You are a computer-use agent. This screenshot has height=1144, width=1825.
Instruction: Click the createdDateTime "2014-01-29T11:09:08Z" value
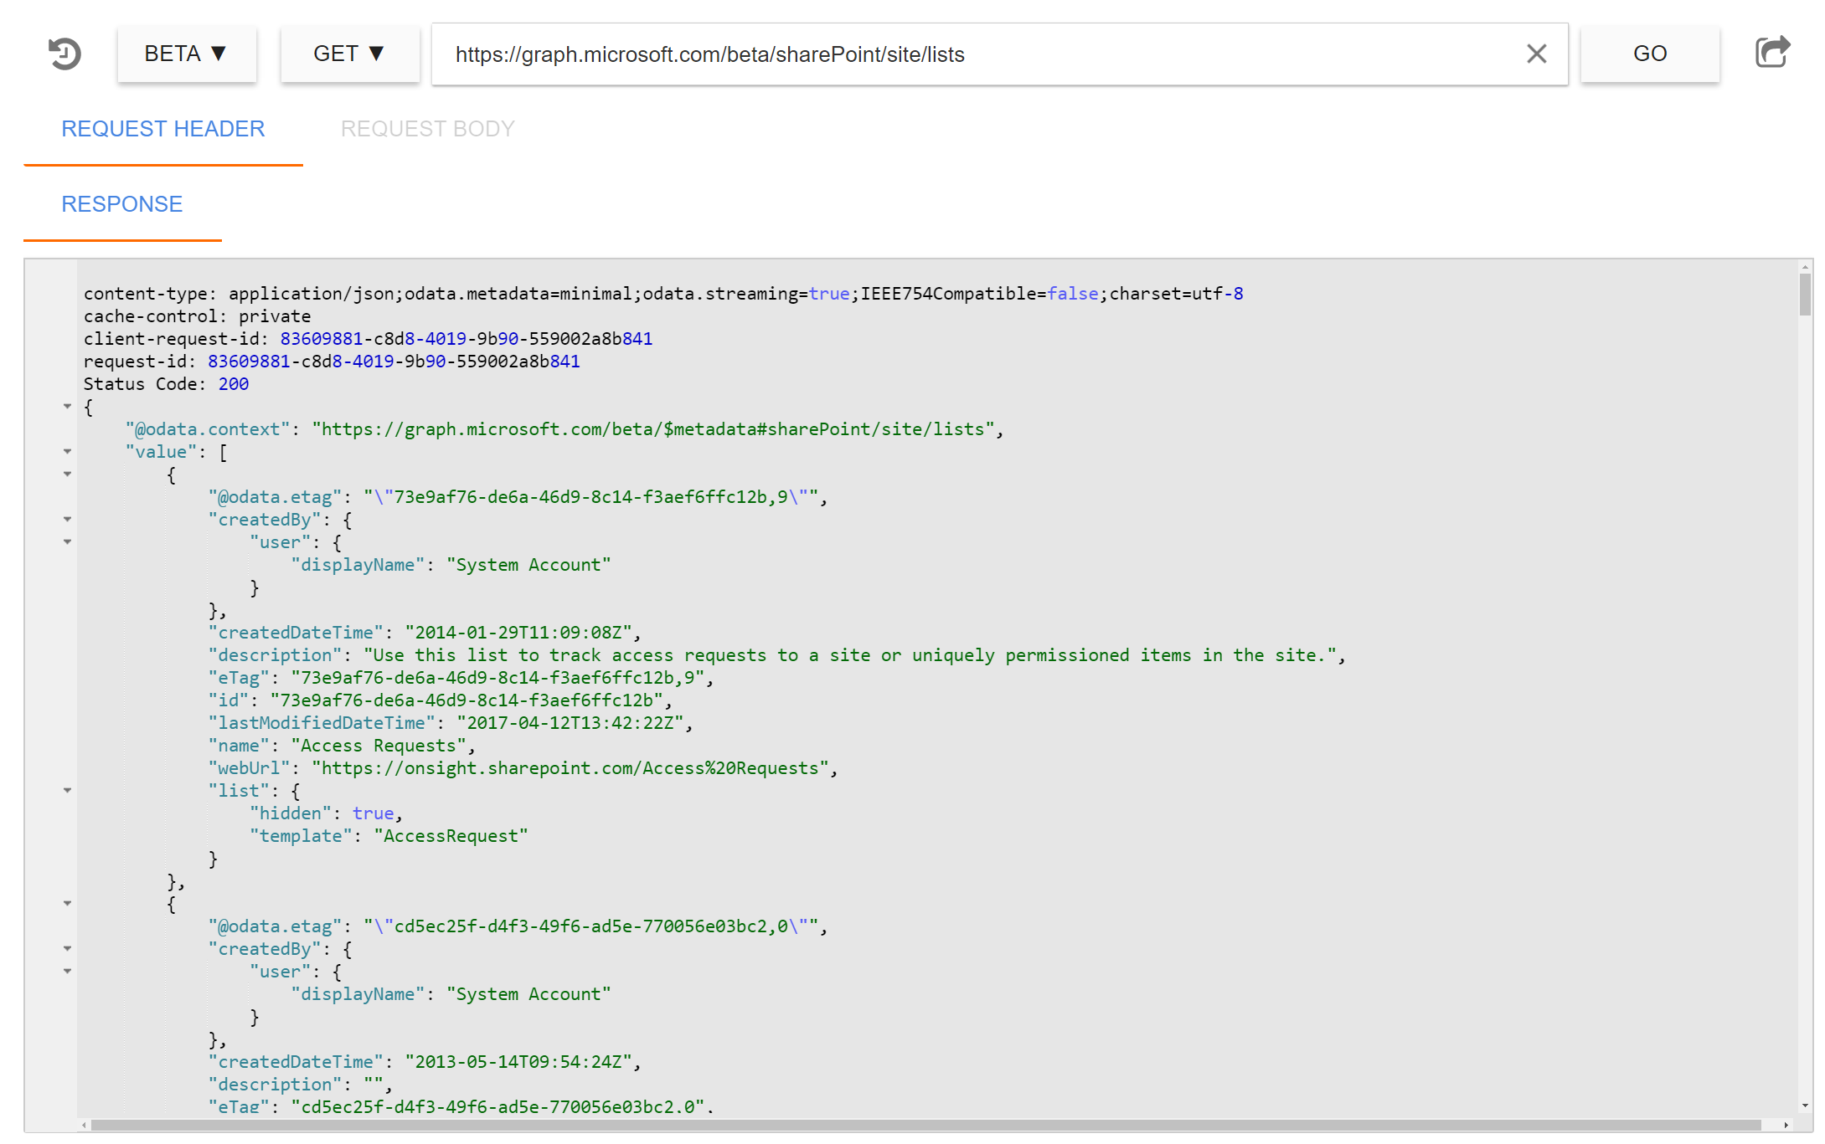coord(518,633)
